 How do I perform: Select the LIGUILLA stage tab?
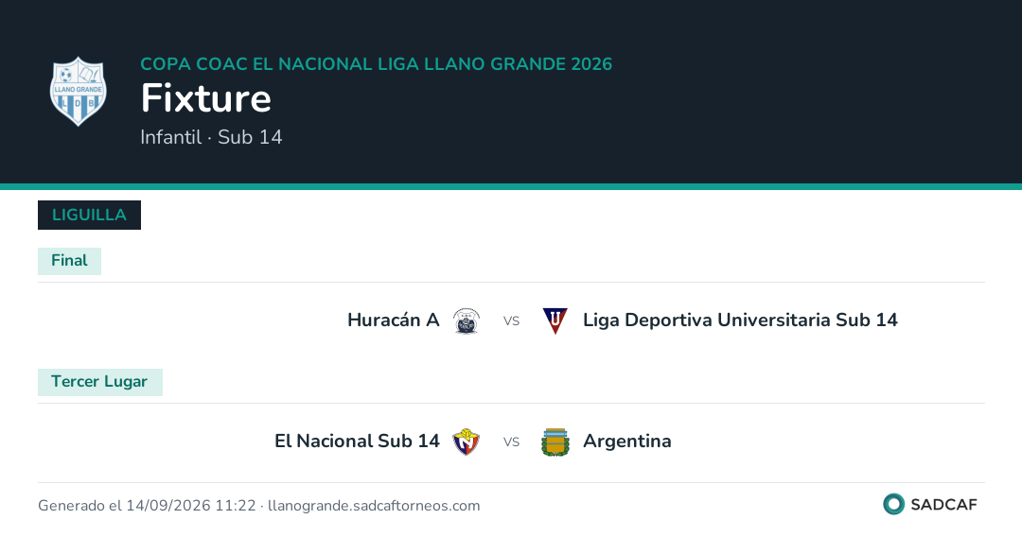pos(89,215)
